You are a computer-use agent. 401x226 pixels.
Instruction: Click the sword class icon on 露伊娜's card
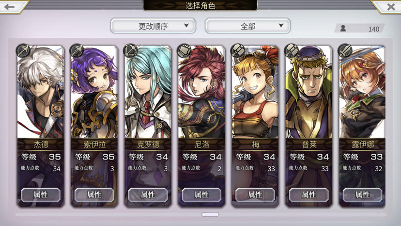[x=345, y=50]
